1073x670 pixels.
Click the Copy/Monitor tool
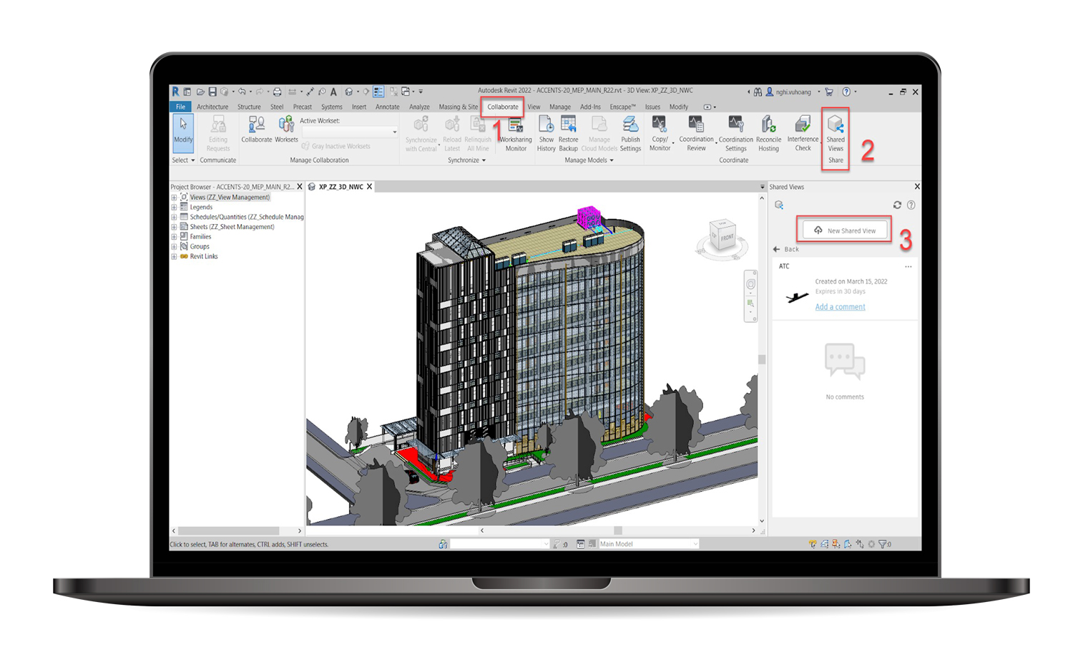pyautogui.click(x=660, y=134)
